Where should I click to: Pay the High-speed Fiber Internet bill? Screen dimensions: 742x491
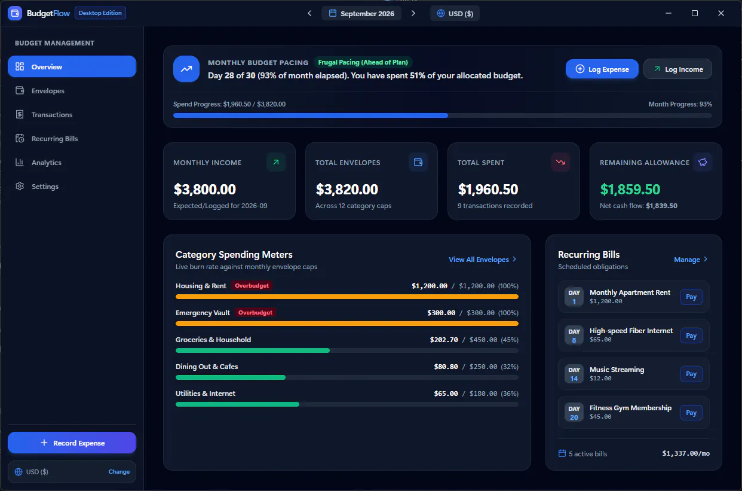[x=691, y=336]
